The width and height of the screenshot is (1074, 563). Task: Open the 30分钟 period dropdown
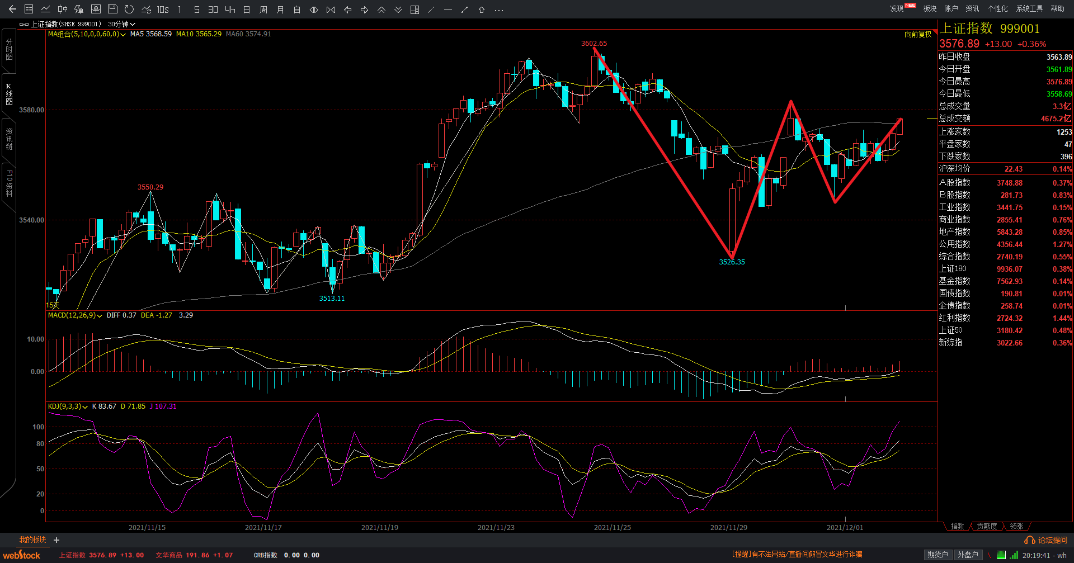pos(122,24)
